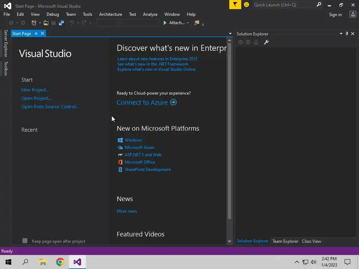Open the Windows notification center icon
This screenshot has width=359, height=269.
click(347, 262)
